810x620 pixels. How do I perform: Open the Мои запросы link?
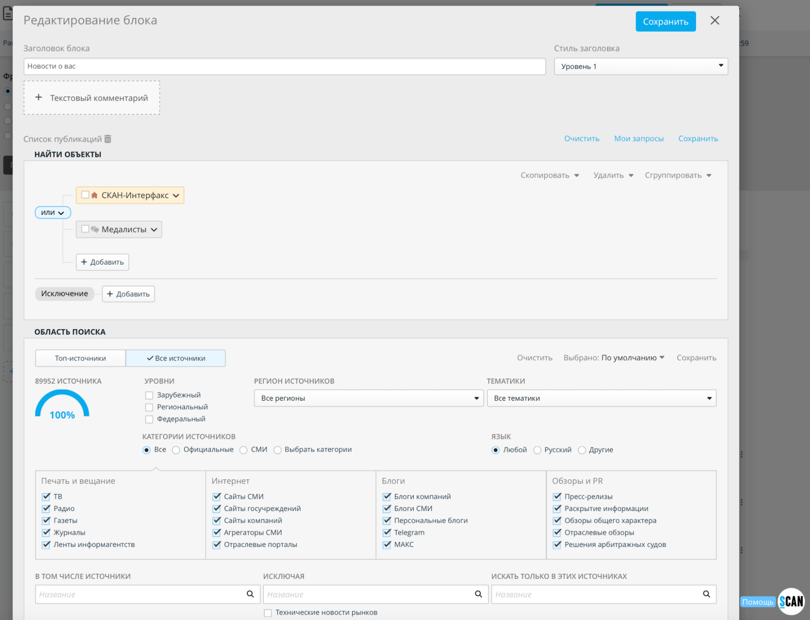point(639,139)
